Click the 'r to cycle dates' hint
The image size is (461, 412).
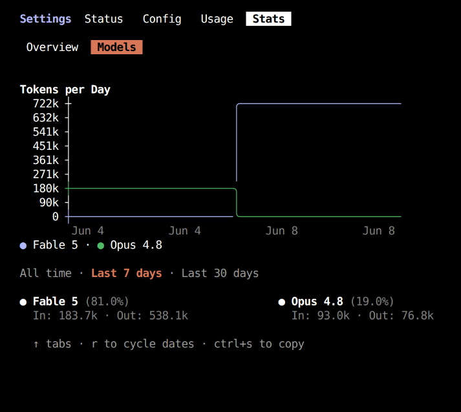click(x=143, y=344)
